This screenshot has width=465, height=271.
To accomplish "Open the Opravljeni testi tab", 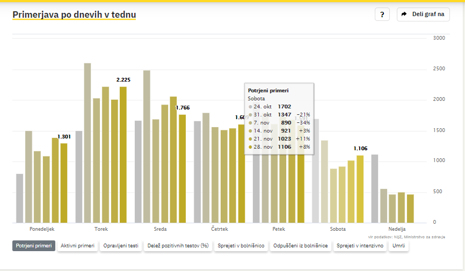I will 121,246.
